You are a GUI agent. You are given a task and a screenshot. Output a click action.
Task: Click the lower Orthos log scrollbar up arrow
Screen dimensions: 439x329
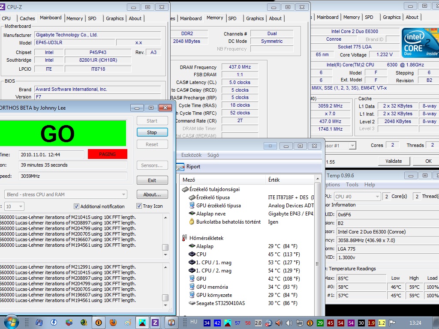tap(165, 267)
